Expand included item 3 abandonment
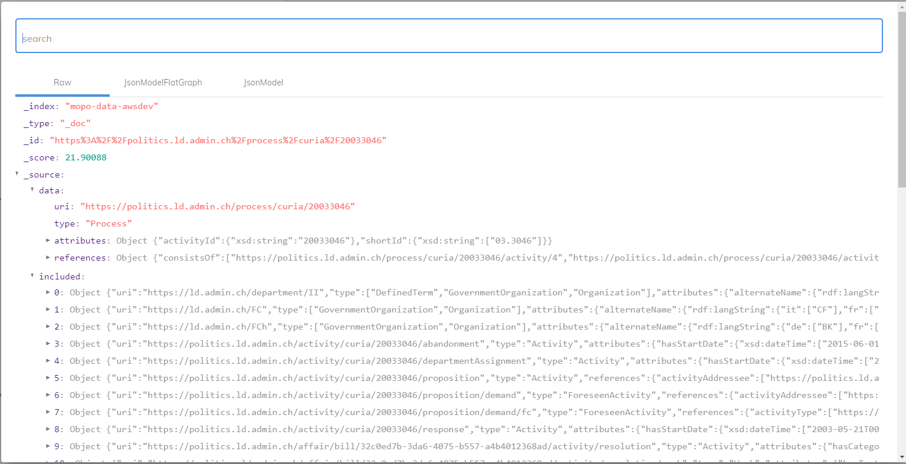The image size is (906, 464). coord(48,344)
